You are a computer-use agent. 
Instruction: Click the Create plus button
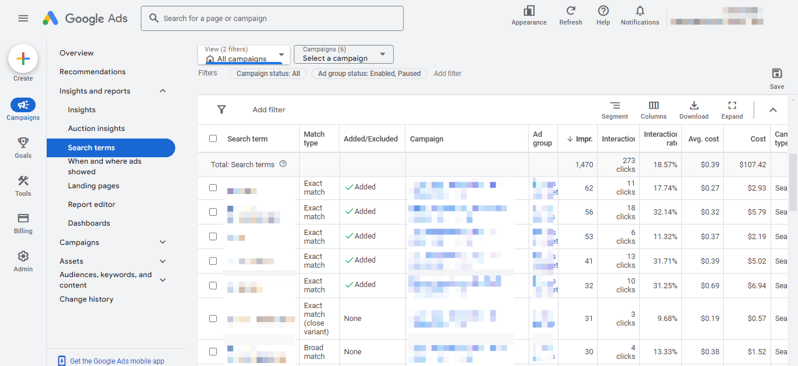click(23, 58)
